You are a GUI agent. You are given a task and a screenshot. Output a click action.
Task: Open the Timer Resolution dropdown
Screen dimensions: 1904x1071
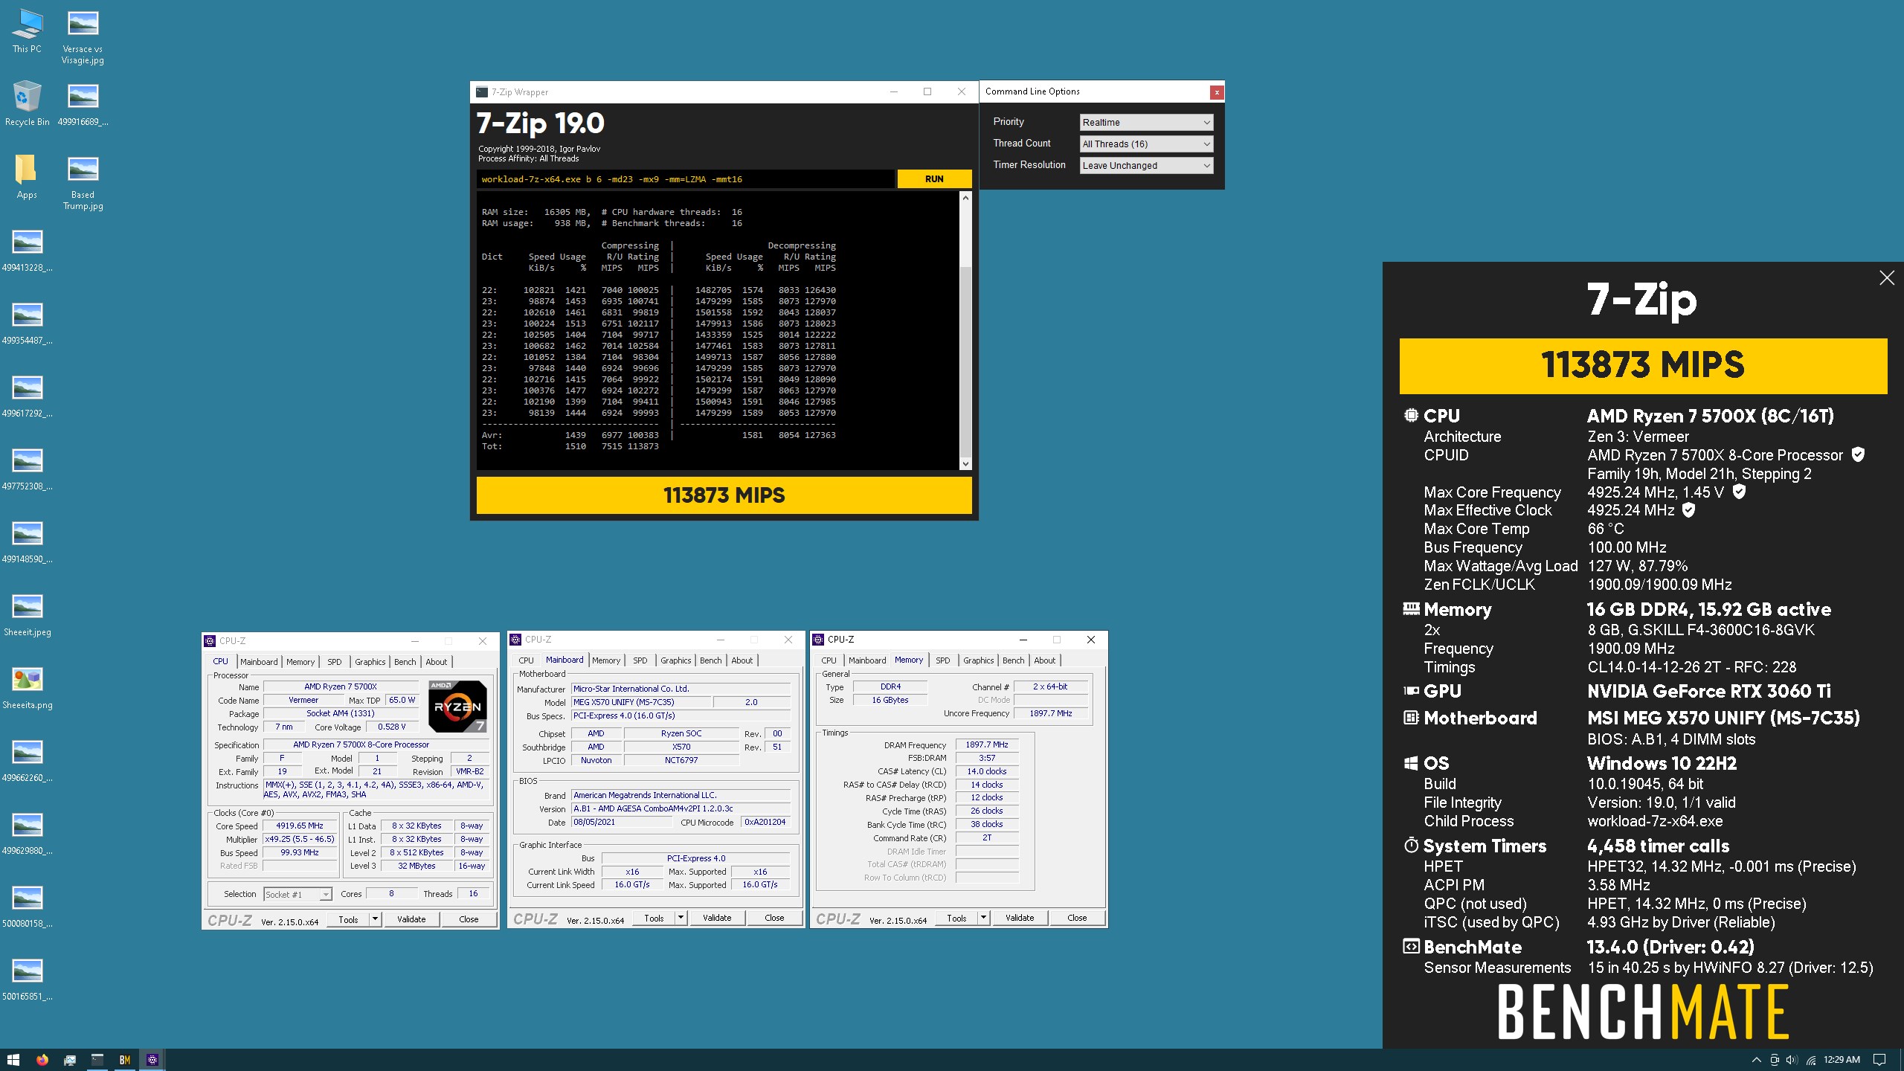coord(1146,165)
